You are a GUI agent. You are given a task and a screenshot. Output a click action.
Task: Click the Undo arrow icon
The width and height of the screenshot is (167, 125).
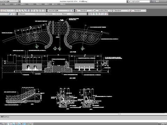(6, 10)
